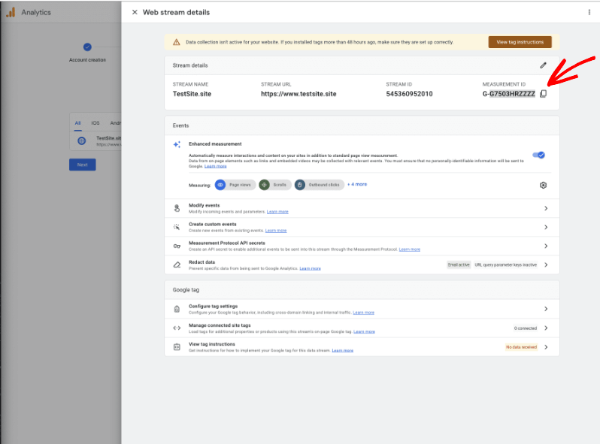Expand View tag instructions row chevron
Viewport: 600px width, 444px height.
coord(546,347)
